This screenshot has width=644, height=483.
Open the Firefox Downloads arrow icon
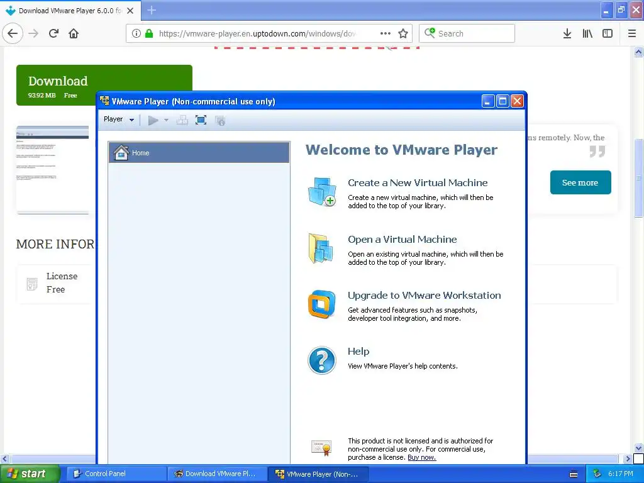(x=567, y=33)
